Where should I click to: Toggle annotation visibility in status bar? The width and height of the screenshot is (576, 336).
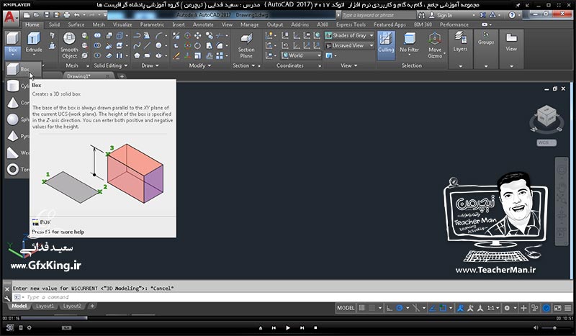point(460,308)
